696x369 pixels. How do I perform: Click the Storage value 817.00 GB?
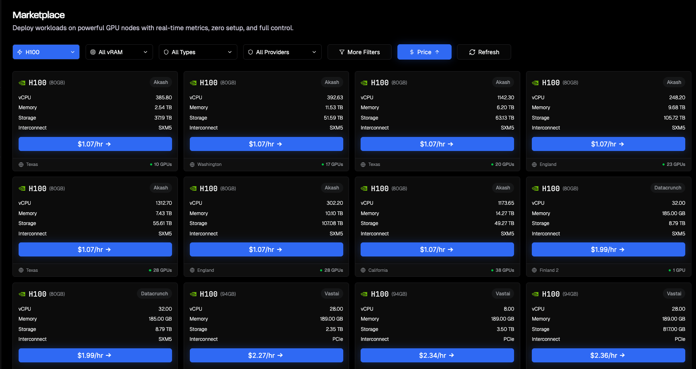click(x=674, y=329)
